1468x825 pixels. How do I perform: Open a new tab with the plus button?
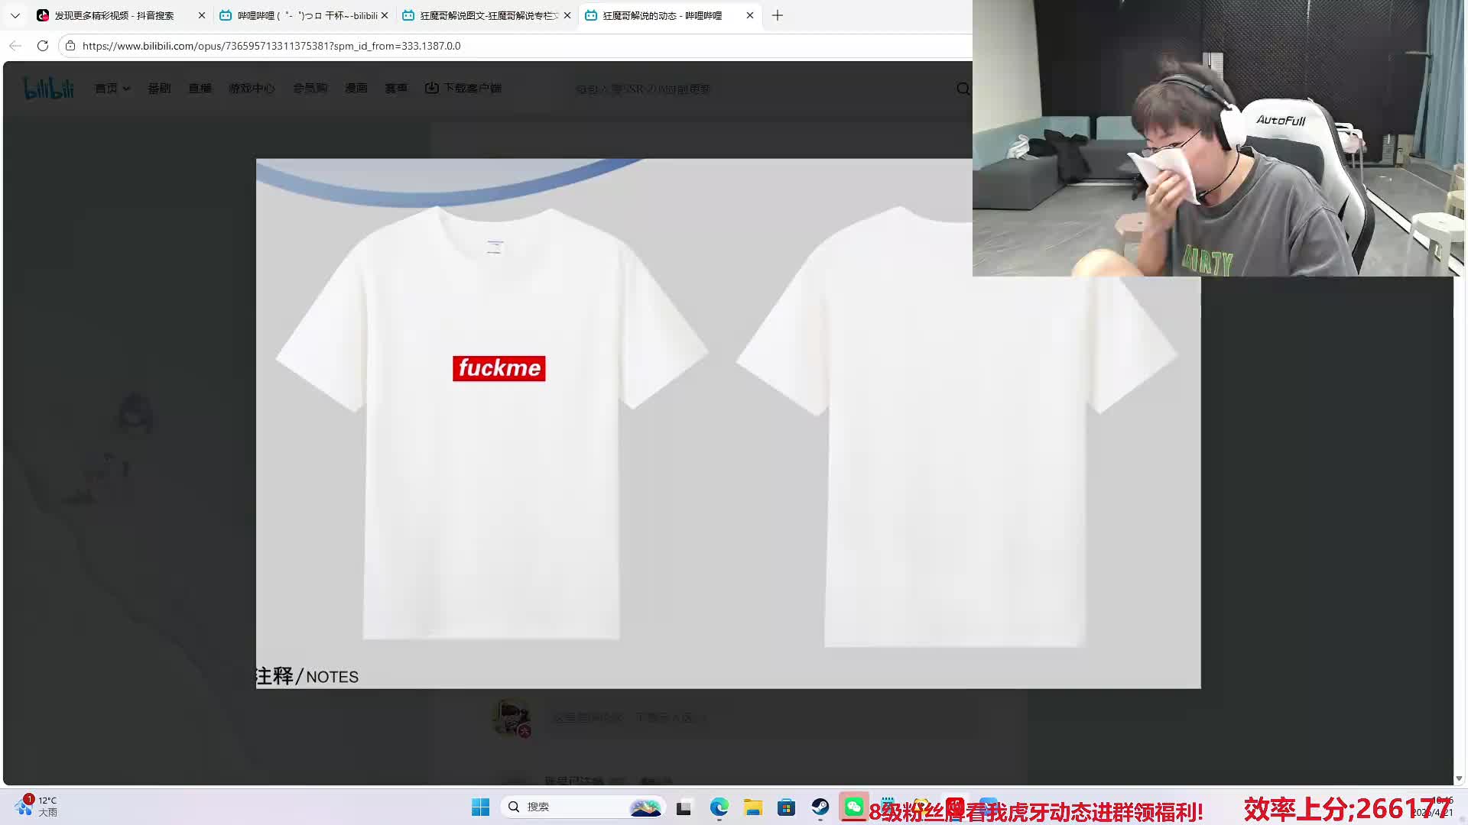point(778,15)
